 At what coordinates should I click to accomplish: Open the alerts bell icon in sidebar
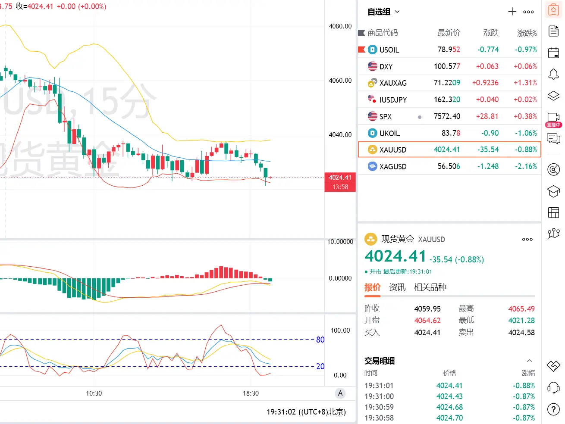point(553,74)
